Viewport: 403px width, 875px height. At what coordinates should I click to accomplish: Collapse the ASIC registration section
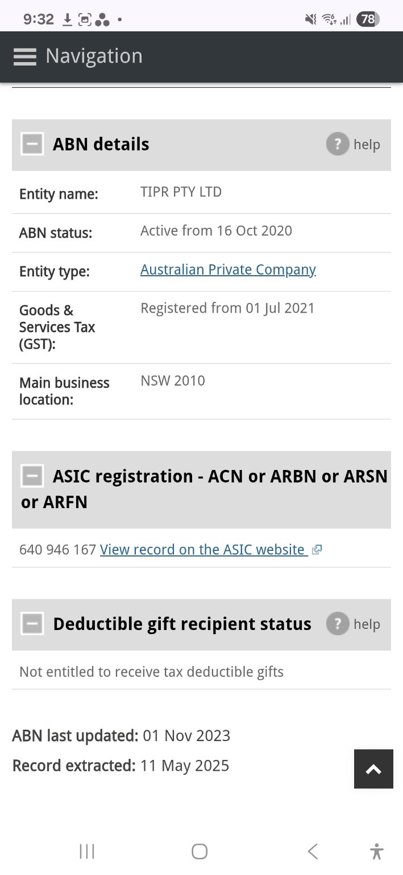coord(32,476)
